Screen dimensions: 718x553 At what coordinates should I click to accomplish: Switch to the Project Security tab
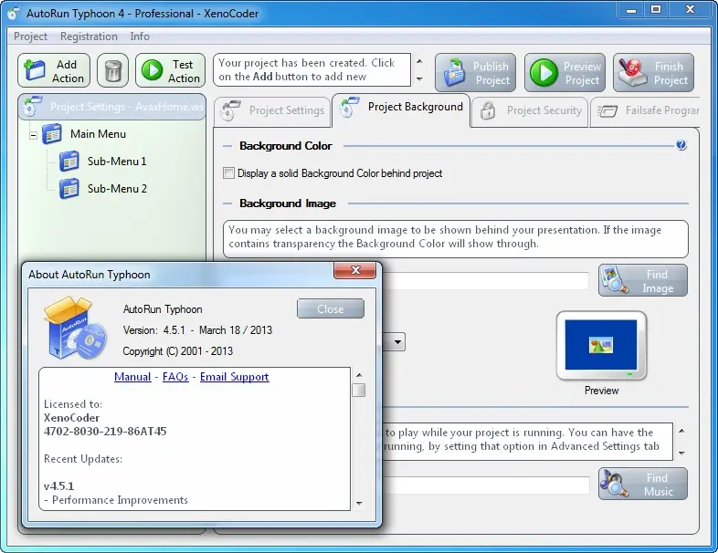click(x=530, y=111)
